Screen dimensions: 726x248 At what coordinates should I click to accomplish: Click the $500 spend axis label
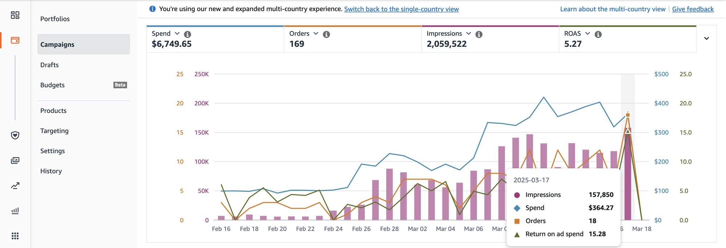(661, 74)
